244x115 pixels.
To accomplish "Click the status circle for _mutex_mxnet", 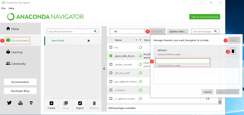I will [x=140, y=64].
